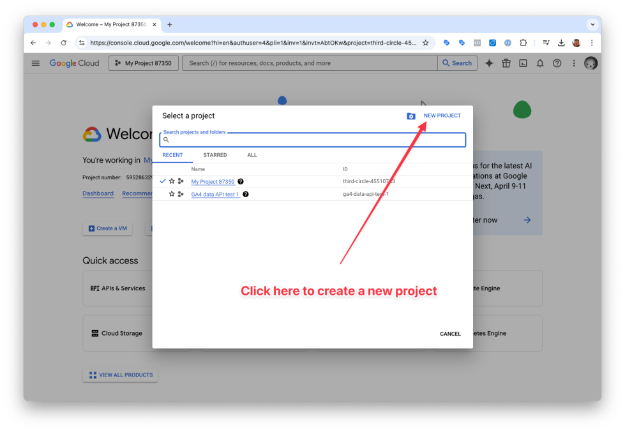Click the Google Cloud logo
This screenshot has height=432, width=625.
click(74, 63)
